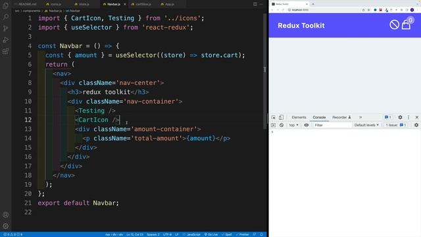
Task: Switch to the README.md editor tab
Action: coord(27,5)
